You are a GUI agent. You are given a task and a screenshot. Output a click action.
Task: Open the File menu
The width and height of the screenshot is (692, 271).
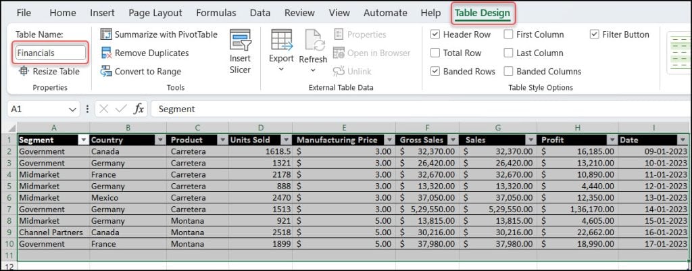(24, 13)
